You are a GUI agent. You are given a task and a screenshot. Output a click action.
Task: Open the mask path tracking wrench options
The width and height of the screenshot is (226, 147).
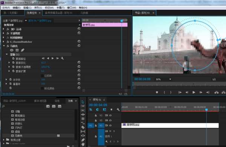coord(62,58)
